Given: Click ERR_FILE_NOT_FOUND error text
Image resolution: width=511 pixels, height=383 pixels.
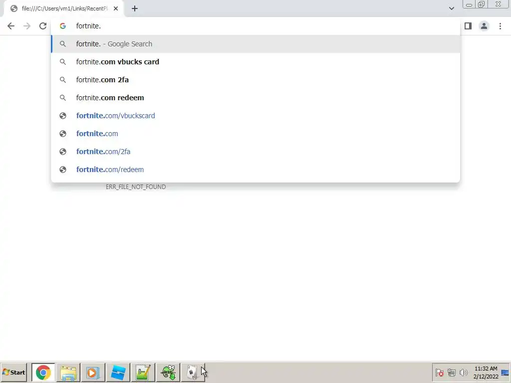Looking at the screenshot, I should click(136, 187).
